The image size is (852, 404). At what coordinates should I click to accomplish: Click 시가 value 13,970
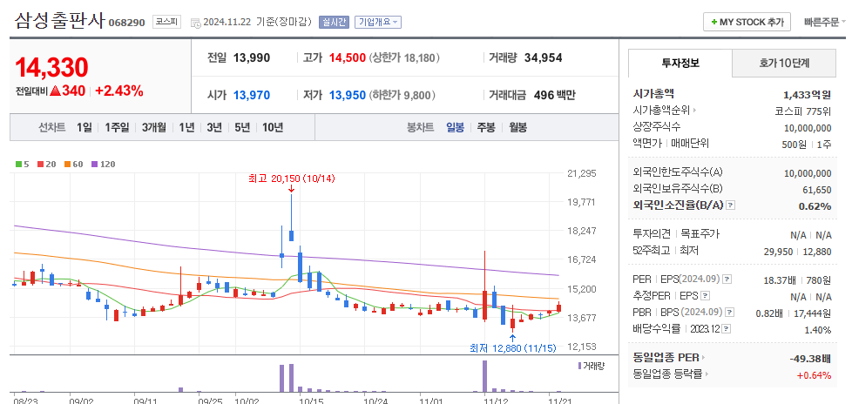[x=252, y=95]
